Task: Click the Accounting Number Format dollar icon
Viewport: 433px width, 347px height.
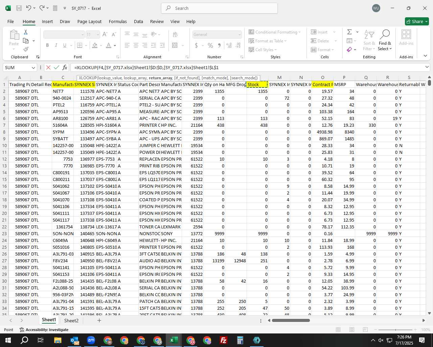Action: (197, 45)
